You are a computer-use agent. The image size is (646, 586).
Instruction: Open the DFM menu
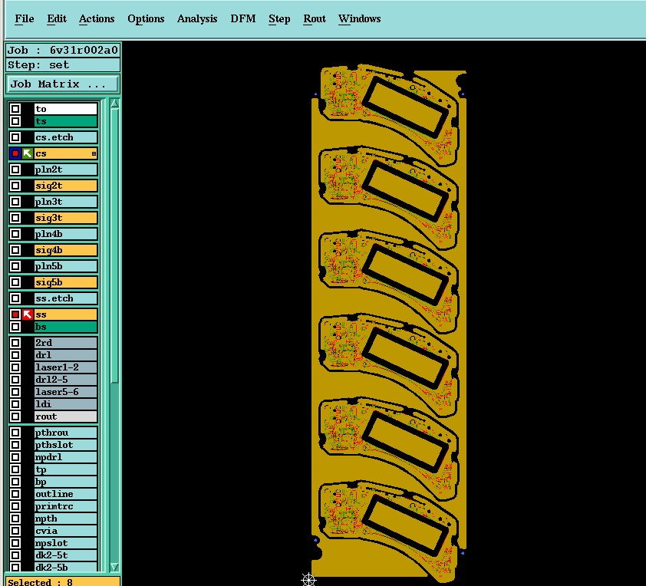point(243,19)
